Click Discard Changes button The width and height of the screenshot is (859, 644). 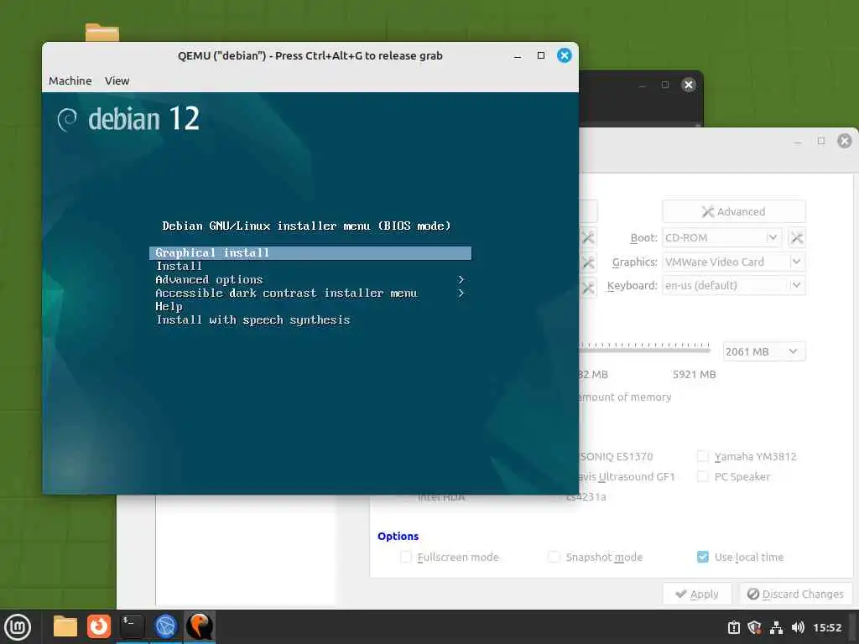click(x=795, y=595)
